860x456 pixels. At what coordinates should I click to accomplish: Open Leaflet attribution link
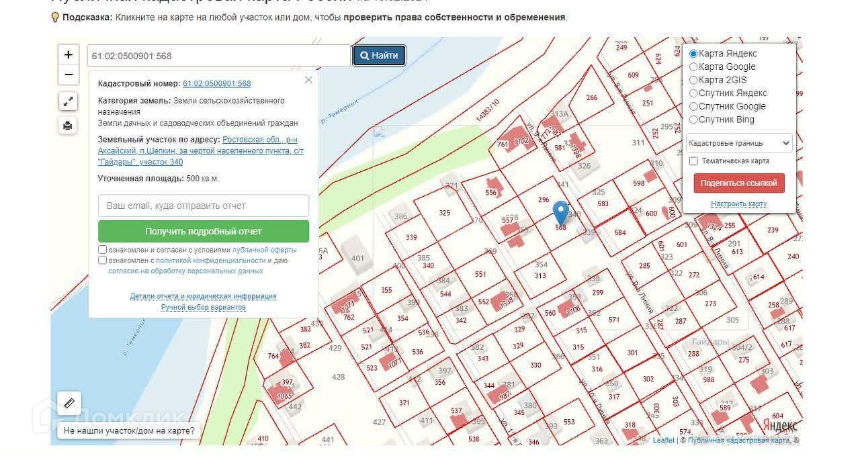663,441
